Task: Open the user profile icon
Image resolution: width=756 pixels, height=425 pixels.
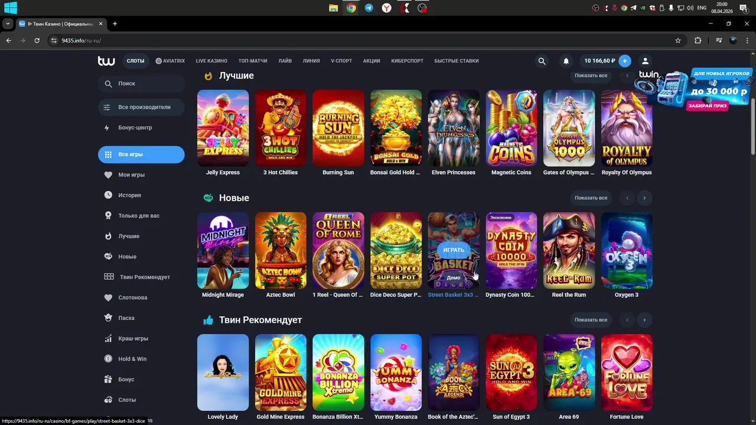Action: click(x=645, y=61)
